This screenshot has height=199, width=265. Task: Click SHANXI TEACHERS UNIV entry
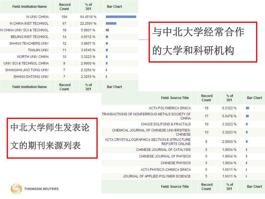click(x=29, y=43)
